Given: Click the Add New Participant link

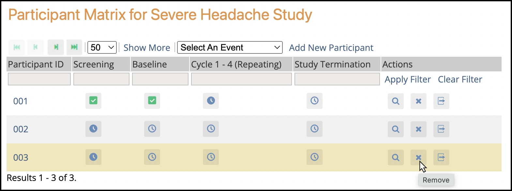Looking at the screenshot, I should point(331,48).
